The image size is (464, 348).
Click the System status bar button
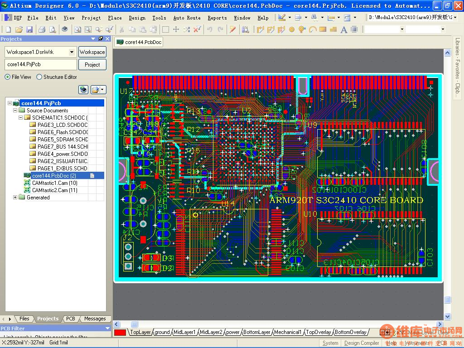pyautogui.click(x=330, y=343)
